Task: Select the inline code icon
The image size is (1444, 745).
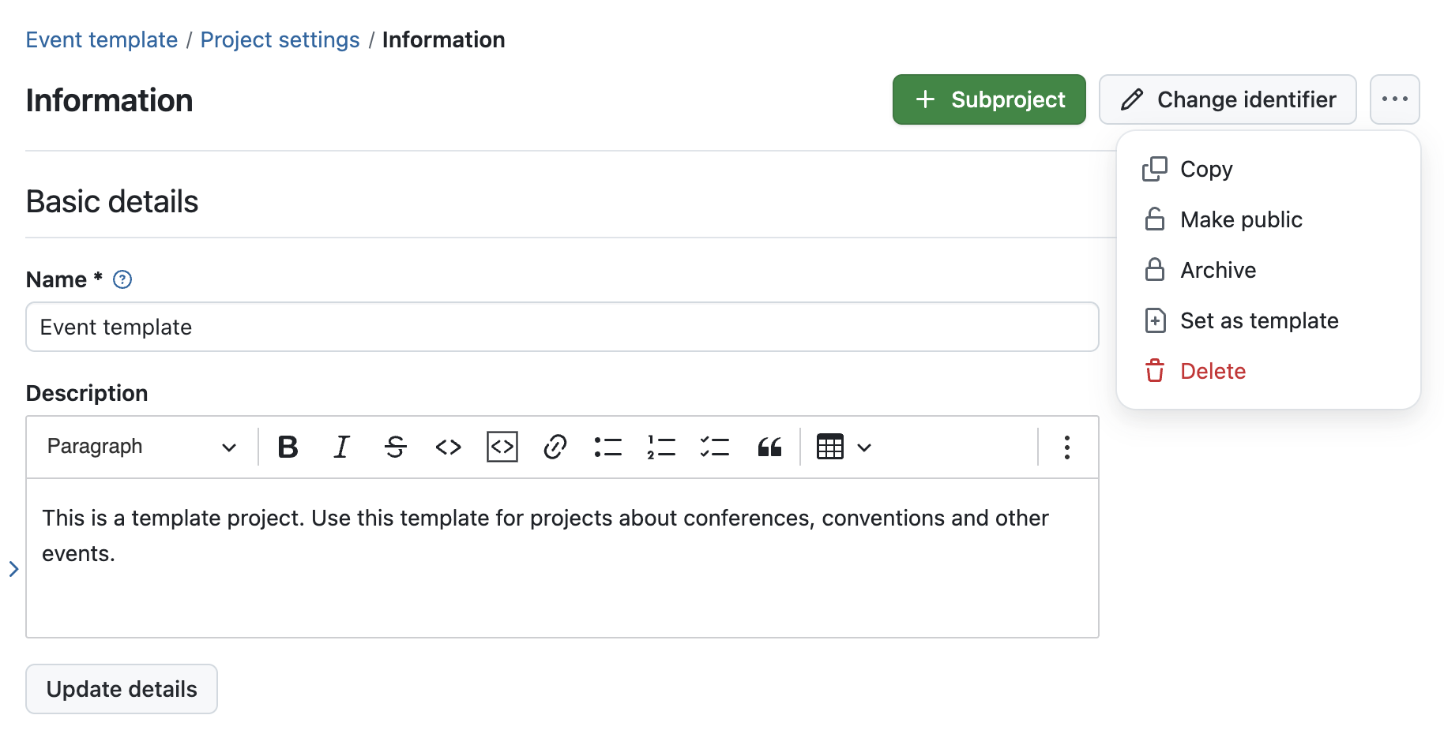Action: pos(447,447)
